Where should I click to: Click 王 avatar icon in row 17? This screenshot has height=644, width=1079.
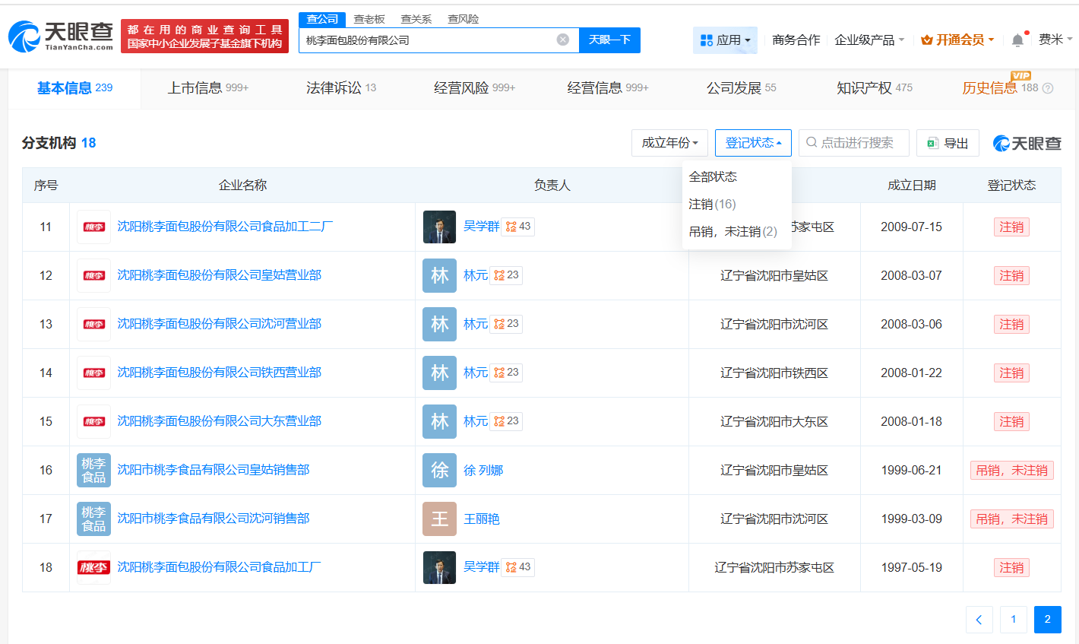pyautogui.click(x=439, y=519)
